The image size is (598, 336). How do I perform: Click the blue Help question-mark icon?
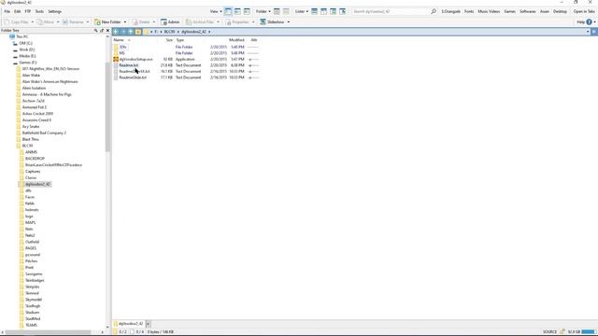589,22
